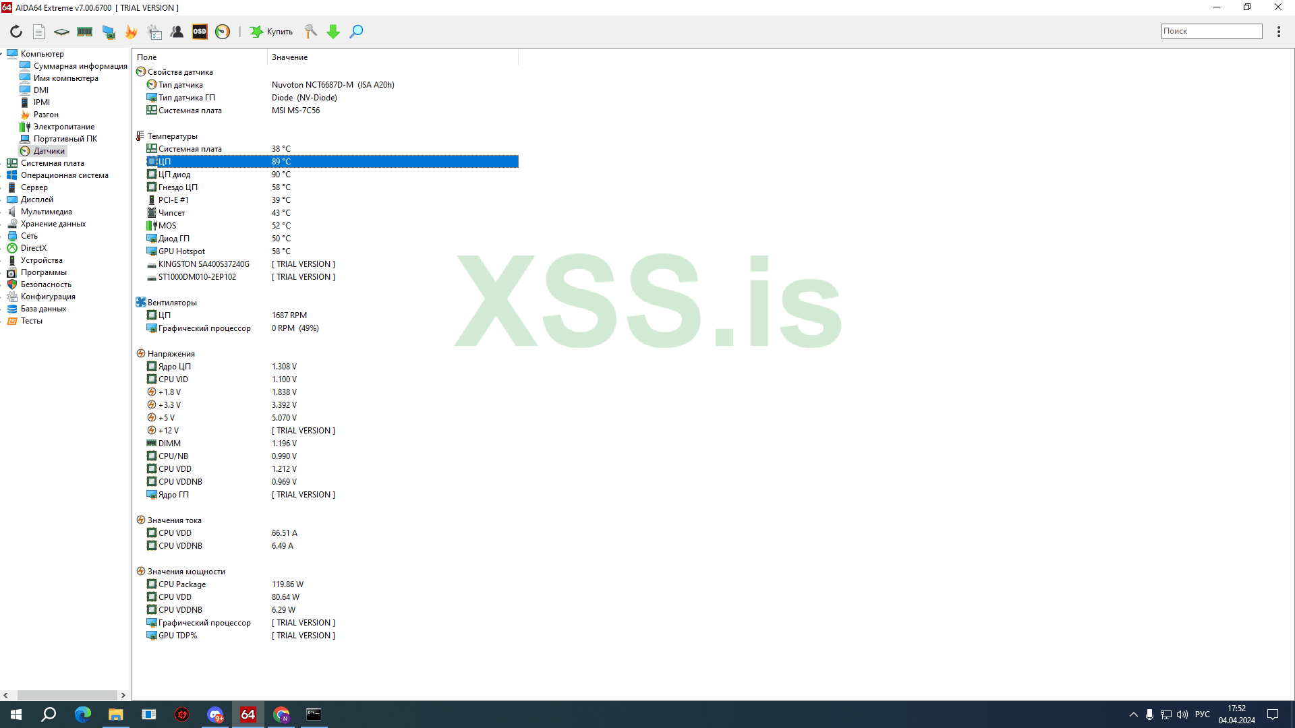Viewport: 1295px width, 728px height.
Task: Click the green download arrow icon
Action: point(333,32)
